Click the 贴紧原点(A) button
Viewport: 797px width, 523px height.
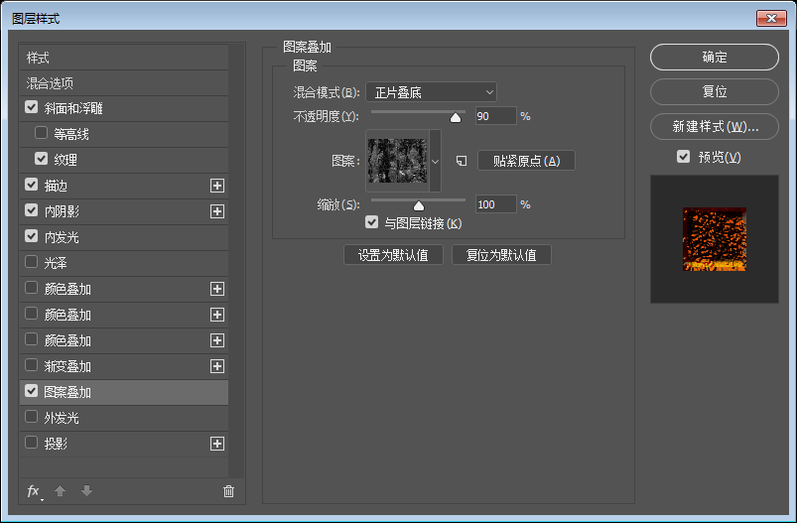tap(526, 161)
